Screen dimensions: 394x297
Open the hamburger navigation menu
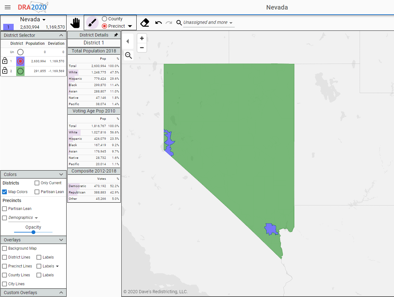tap(8, 7)
